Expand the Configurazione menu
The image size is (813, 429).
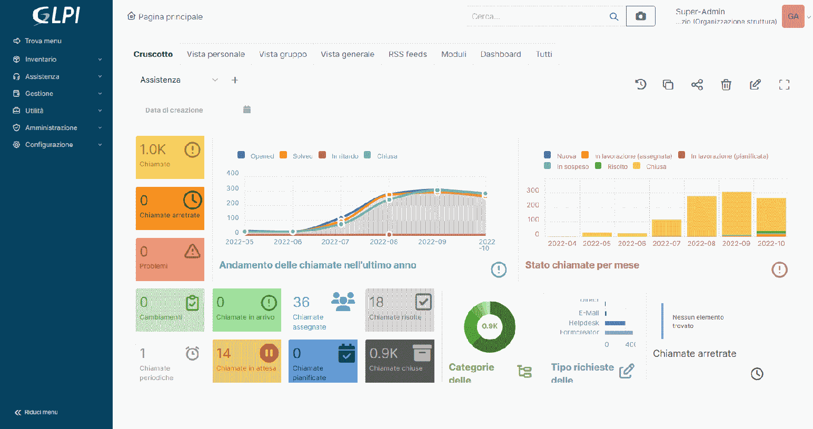click(x=56, y=145)
